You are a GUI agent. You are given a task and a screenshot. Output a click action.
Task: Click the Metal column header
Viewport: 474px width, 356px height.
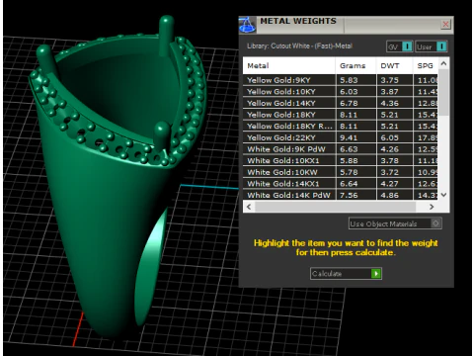coord(289,65)
